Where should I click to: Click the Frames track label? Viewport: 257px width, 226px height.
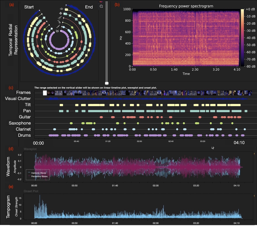coord(23,92)
